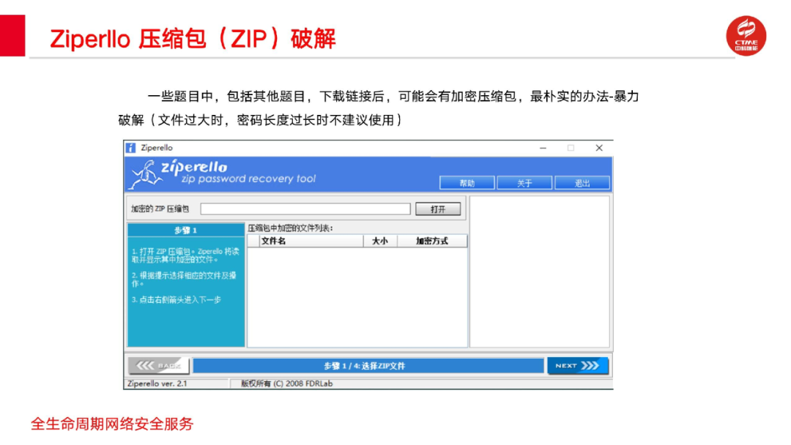Viewport: 791px width, 445px height.
Task: Select the 大小 column header
Action: pyautogui.click(x=380, y=242)
